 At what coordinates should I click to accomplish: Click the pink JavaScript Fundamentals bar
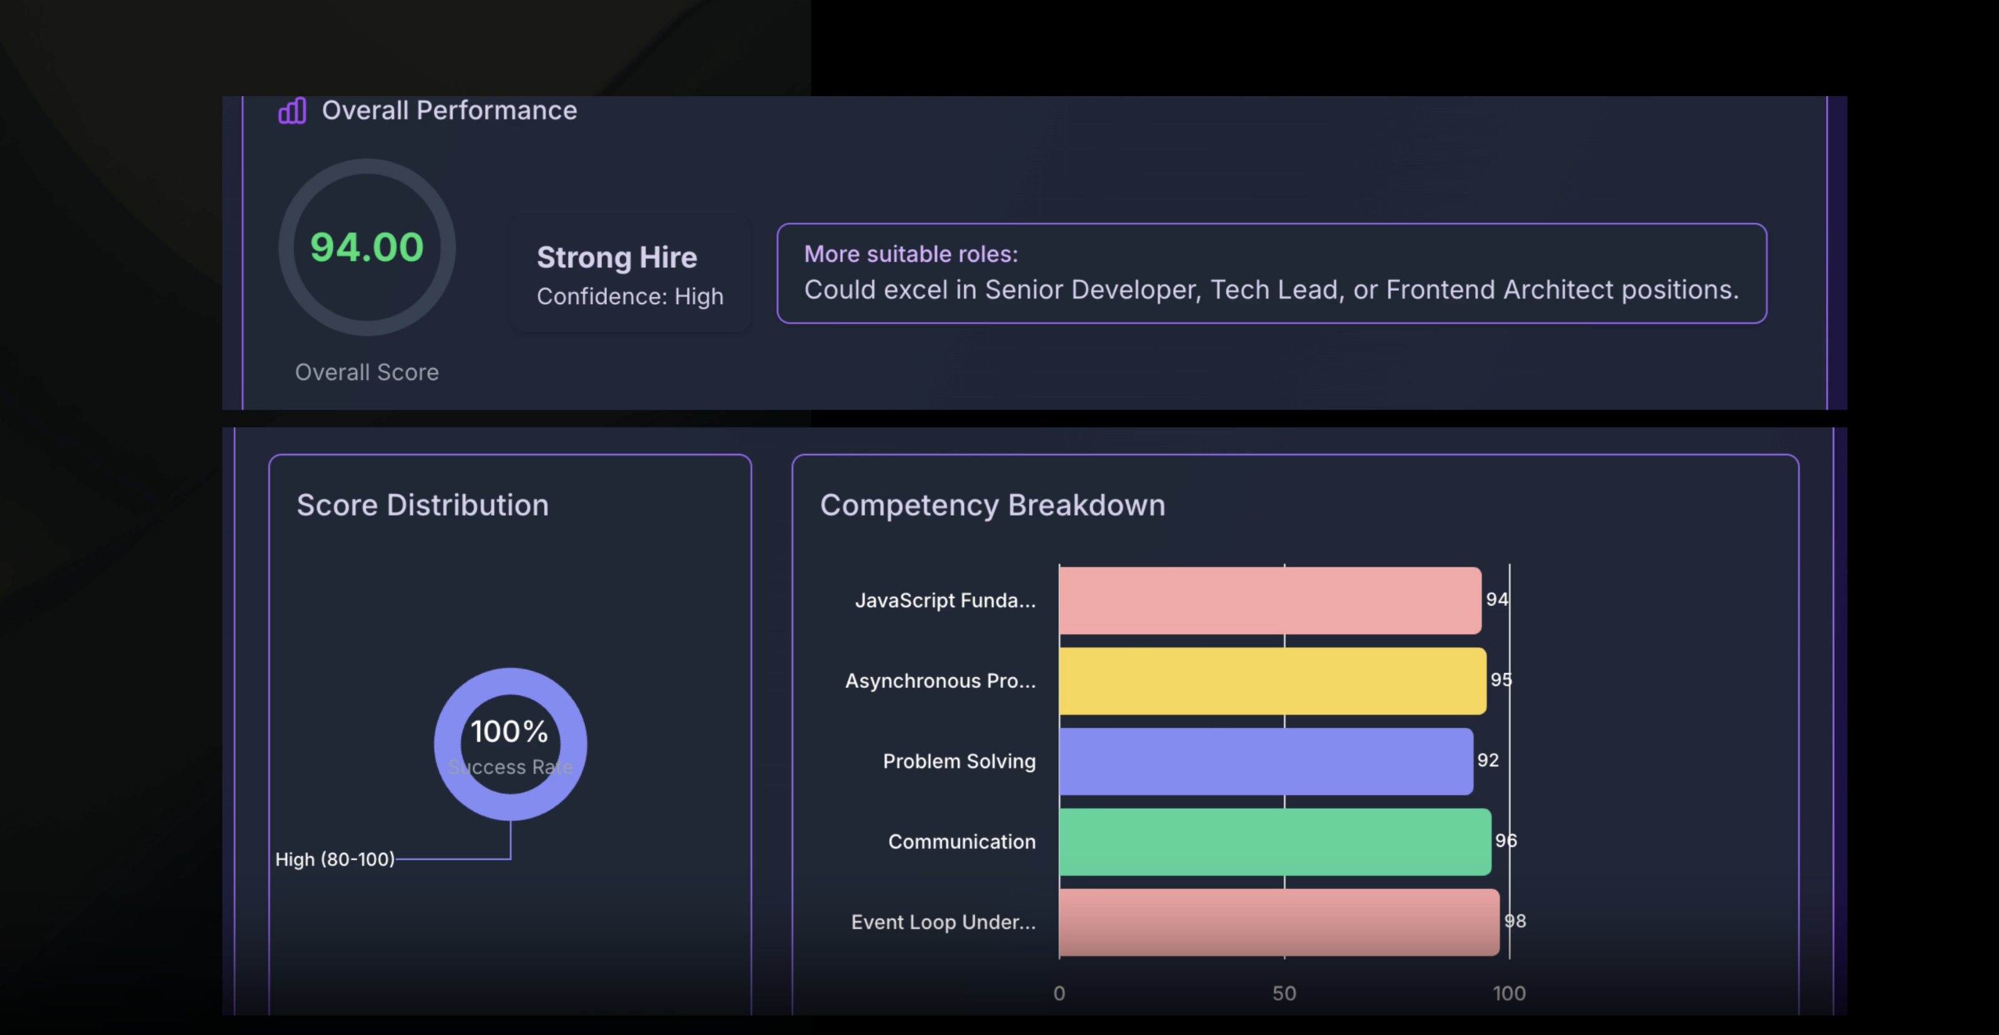point(1270,600)
